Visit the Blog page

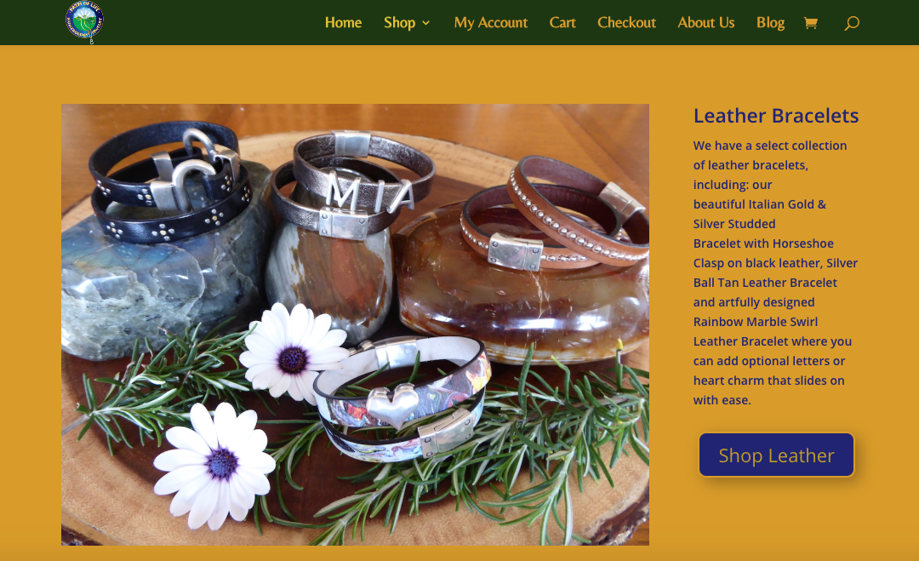point(770,23)
